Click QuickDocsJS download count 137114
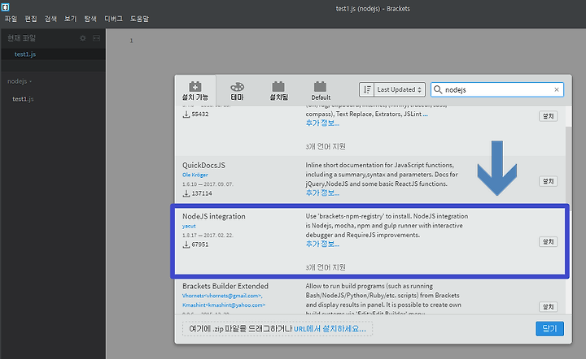The width and height of the screenshot is (586, 359). tap(197, 193)
